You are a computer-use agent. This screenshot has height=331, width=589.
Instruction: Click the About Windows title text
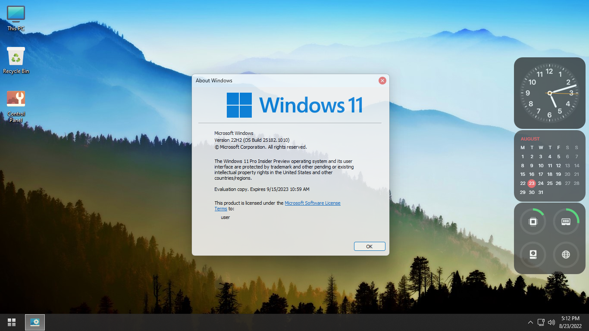[214, 81]
